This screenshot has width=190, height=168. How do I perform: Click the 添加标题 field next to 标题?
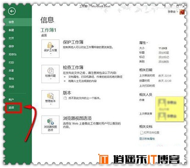pos(164,53)
